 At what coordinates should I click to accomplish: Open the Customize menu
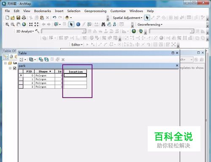point(118,11)
